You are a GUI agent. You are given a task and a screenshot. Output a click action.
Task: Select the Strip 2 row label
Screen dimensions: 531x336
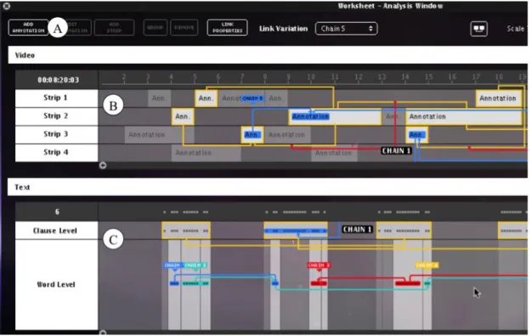(56, 116)
